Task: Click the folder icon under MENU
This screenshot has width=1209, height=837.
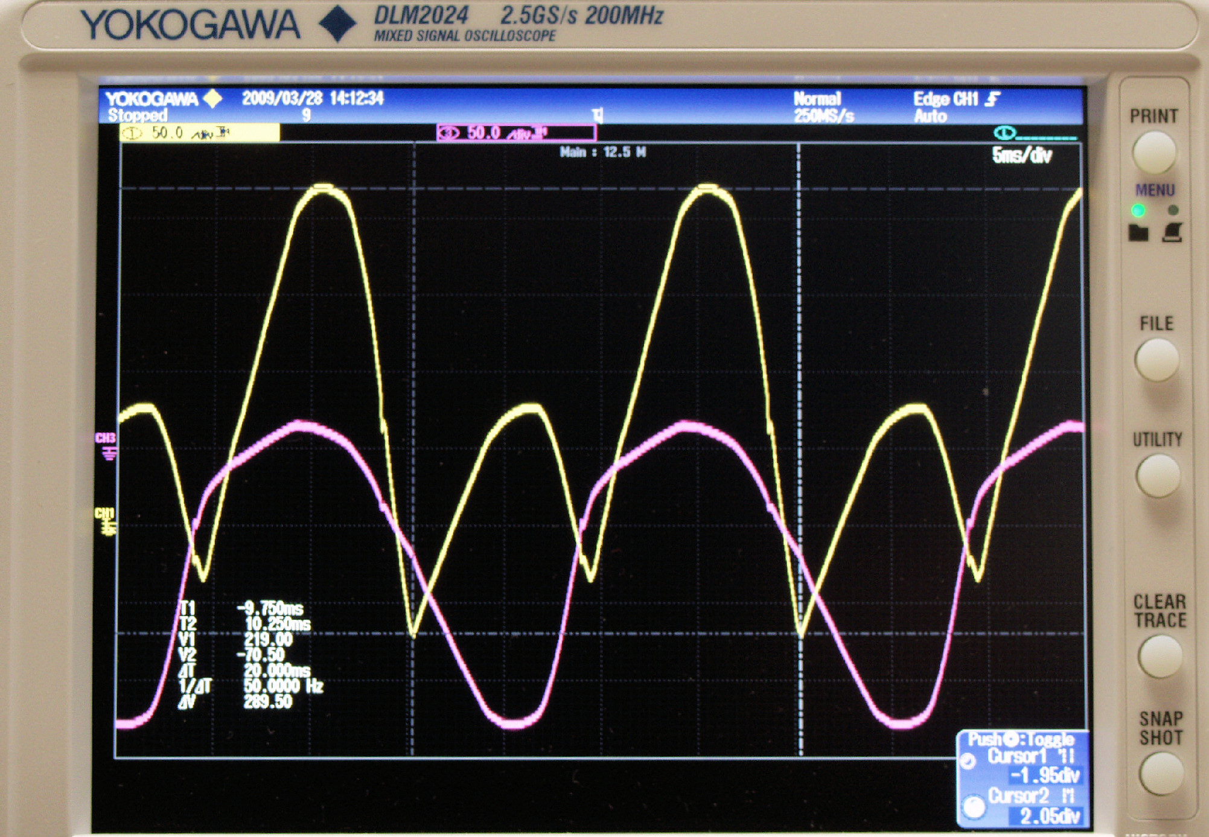Action: tap(1138, 232)
